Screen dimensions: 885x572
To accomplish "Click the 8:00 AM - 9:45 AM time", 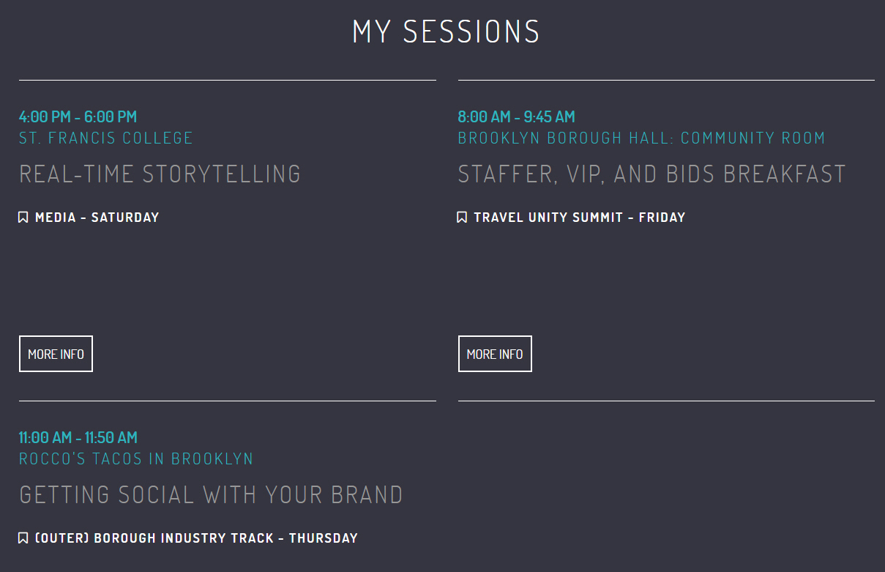I will pos(516,116).
